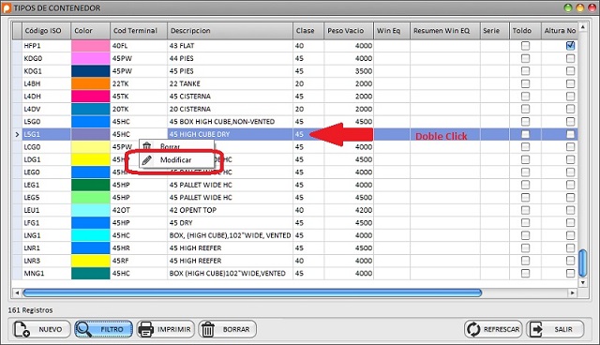Click the vertical scrollbar thumb
600x345 pixels.
click(582, 262)
